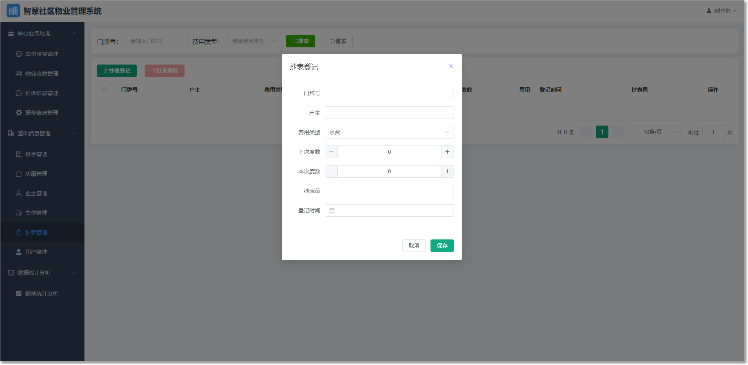This screenshot has height=365, width=748.
Task: Click the 车位管理 truck icon
Action: click(x=19, y=213)
